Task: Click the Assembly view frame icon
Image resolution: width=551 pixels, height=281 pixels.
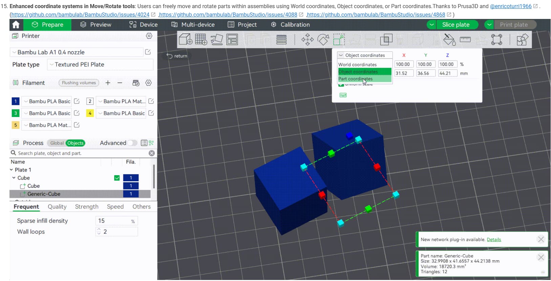Action: [x=497, y=40]
